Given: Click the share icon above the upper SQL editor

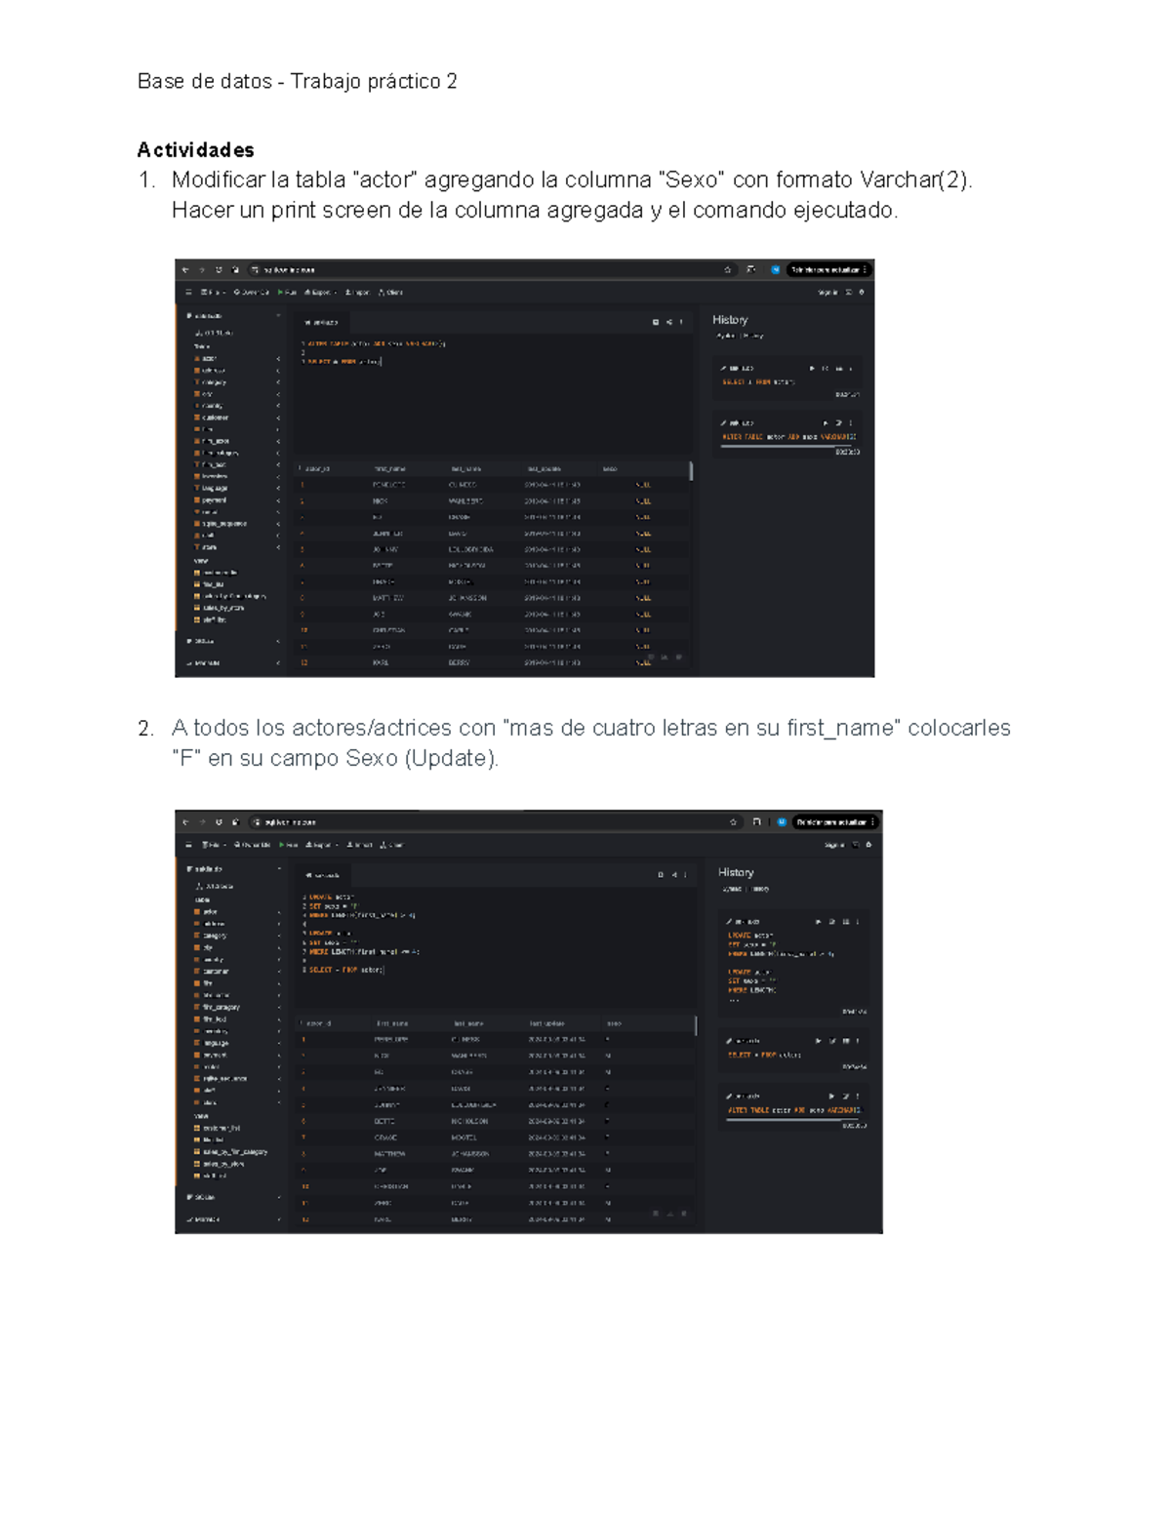Looking at the screenshot, I should click(x=669, y=322).
